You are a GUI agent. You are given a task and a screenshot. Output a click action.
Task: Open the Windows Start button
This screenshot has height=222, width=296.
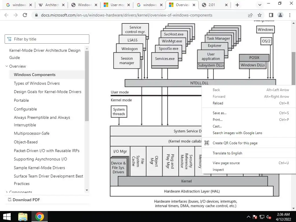click(x=7, y=217)
